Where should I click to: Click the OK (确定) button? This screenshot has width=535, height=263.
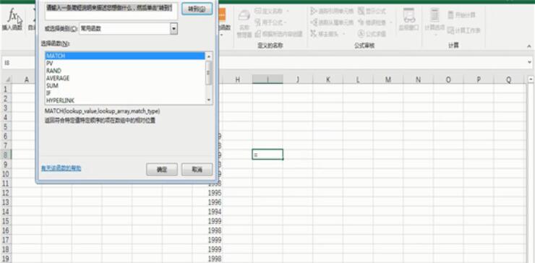(x=162, y=170)
